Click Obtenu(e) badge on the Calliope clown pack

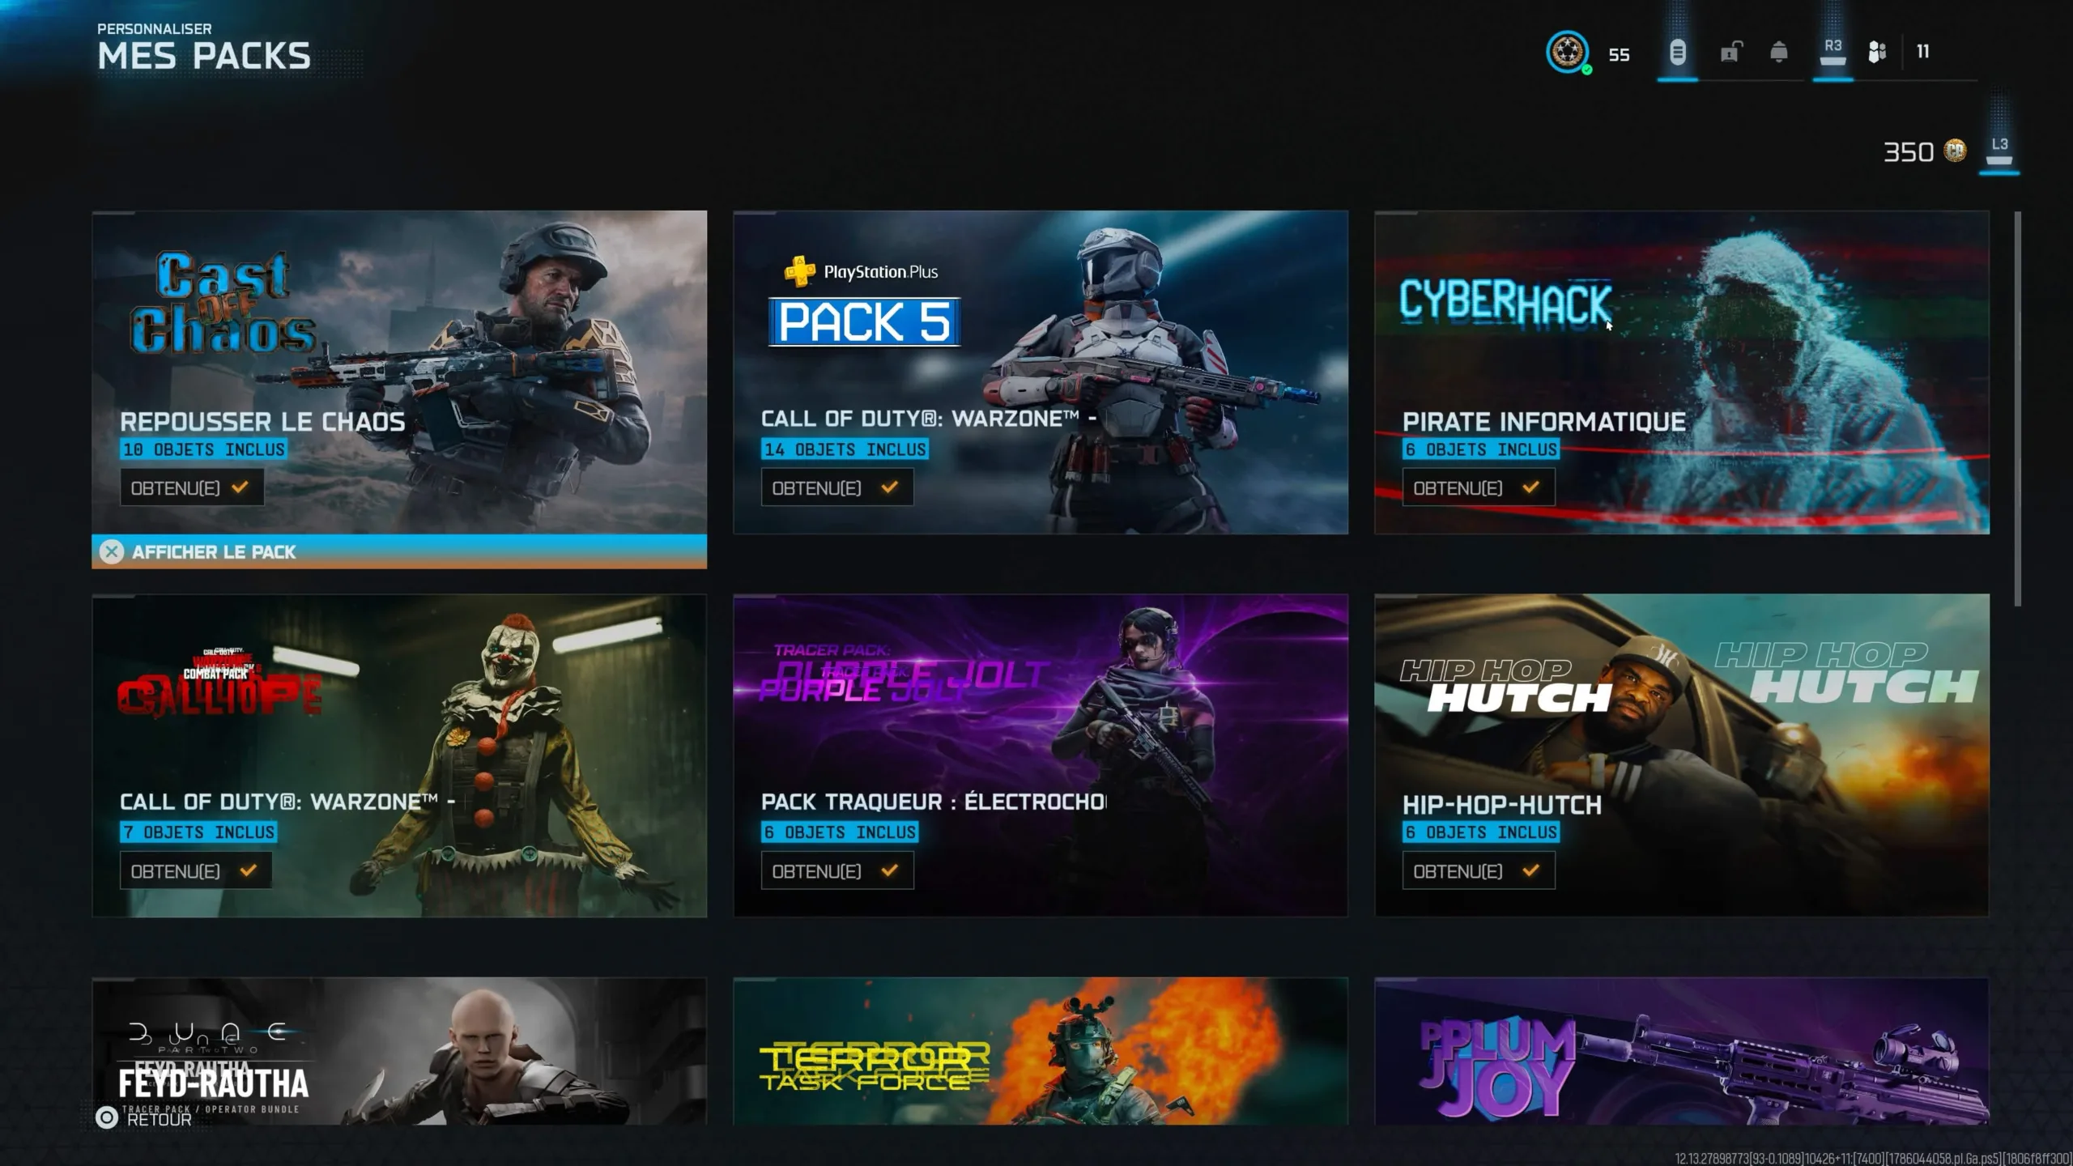[x=195, y=871]
